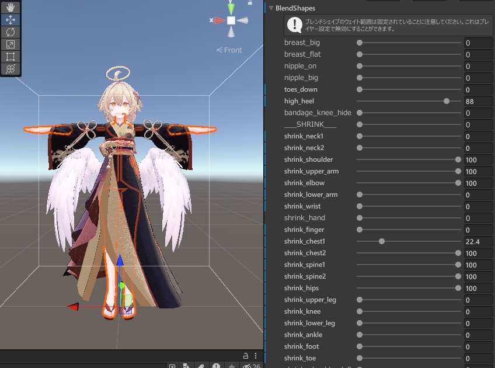
Task: Click the 'shrink_foot' label
Action: 301,346
